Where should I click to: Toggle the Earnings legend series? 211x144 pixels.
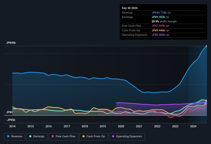pyautogui.click(x=37, y=137)
